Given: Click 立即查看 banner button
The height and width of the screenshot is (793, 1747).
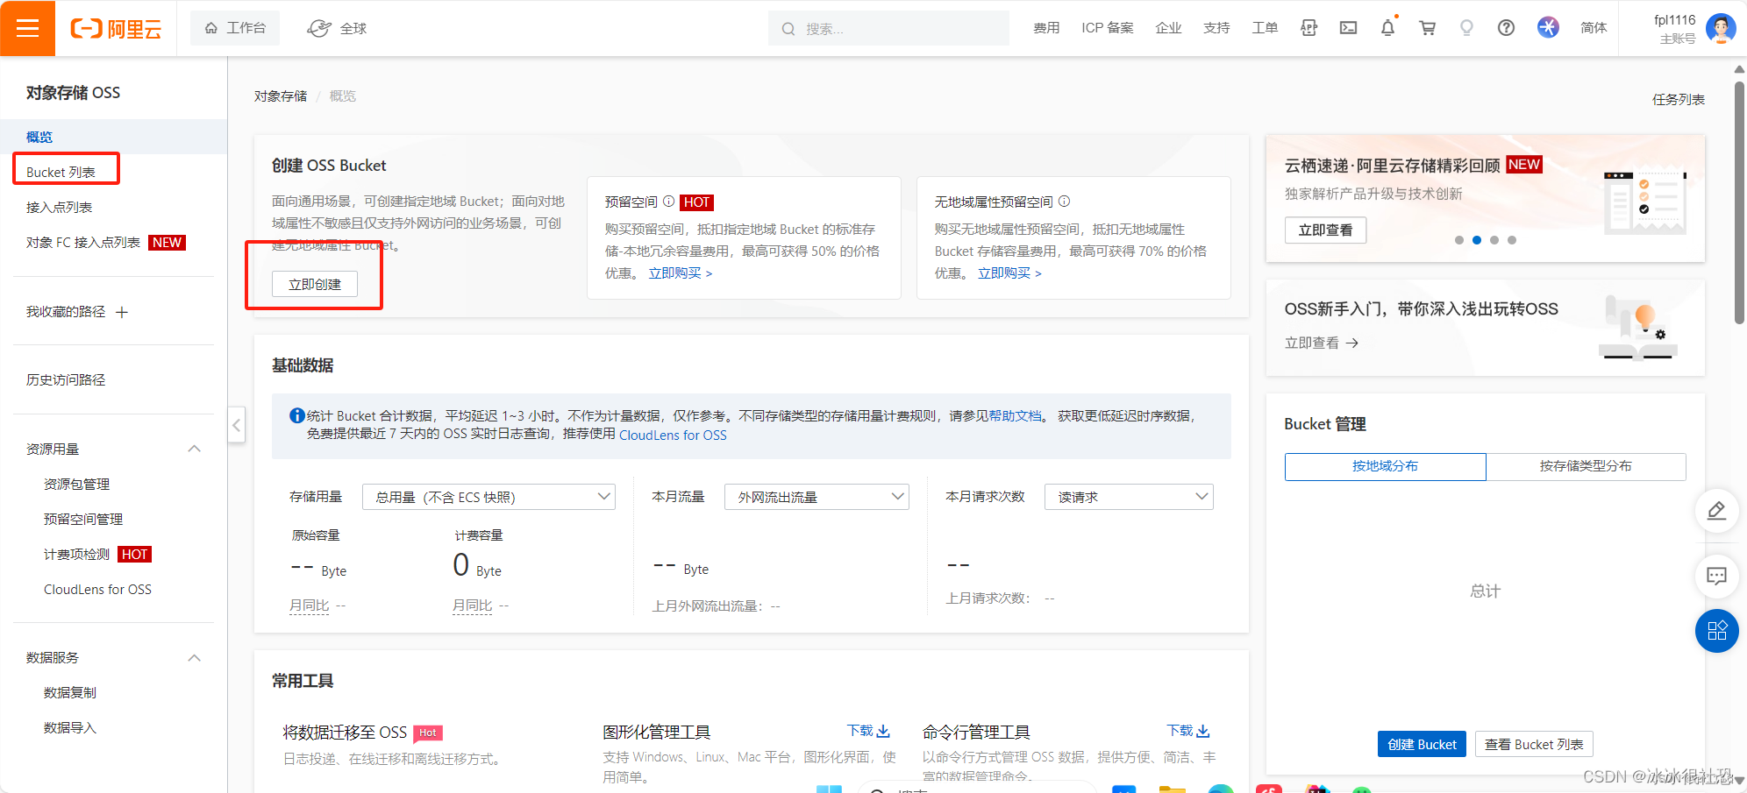Looking at the screenshot, I should (1325, 230).
